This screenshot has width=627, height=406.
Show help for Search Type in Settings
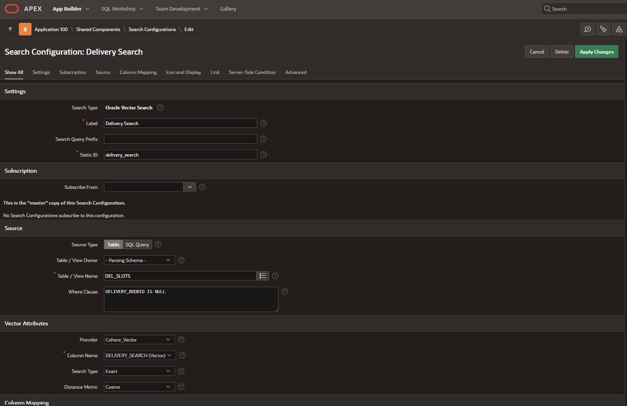[x=160, y=107]
